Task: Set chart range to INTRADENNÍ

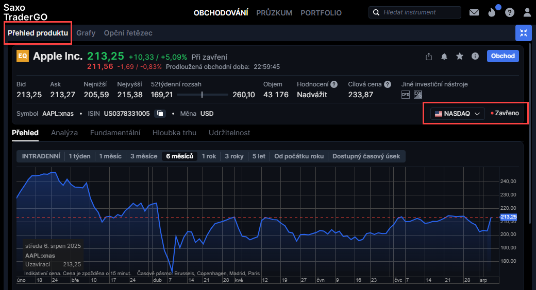Action: pyautogui.click(x=41, y=156)
